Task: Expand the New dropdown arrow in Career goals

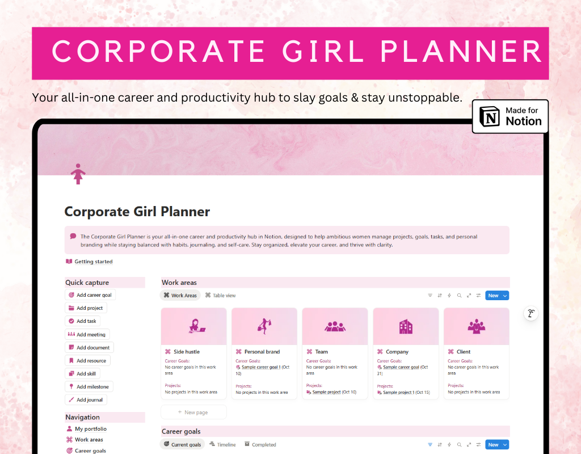Action: 505,444
